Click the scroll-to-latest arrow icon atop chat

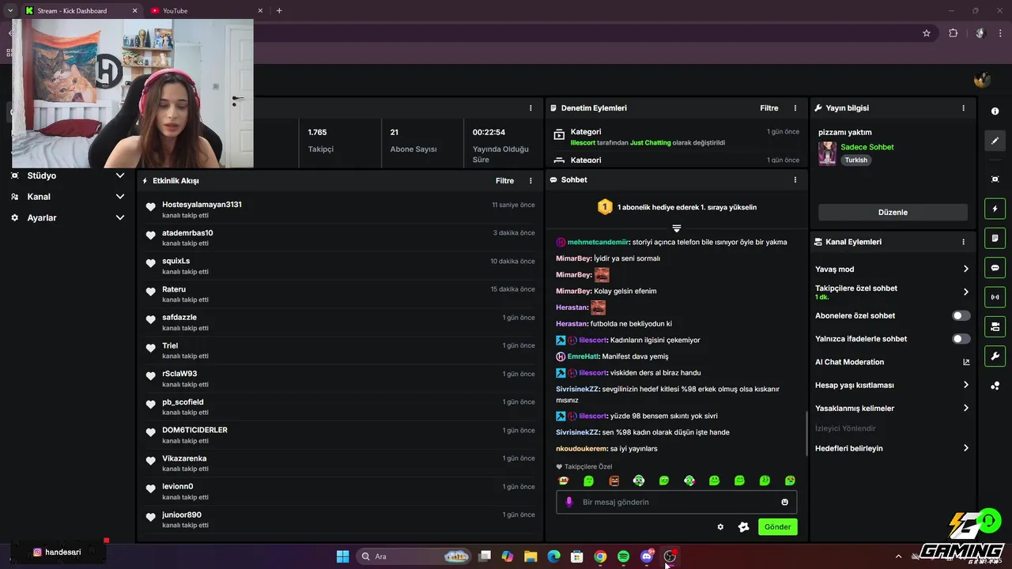[x=677, y=228]
